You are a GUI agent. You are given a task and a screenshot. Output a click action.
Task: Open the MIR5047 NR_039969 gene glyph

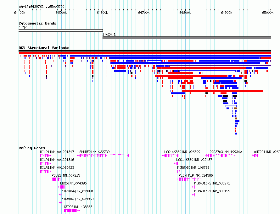(x=61, y=203)
